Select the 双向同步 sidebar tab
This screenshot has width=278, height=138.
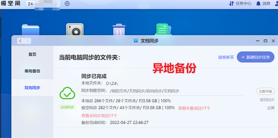[x=32, y=88]
